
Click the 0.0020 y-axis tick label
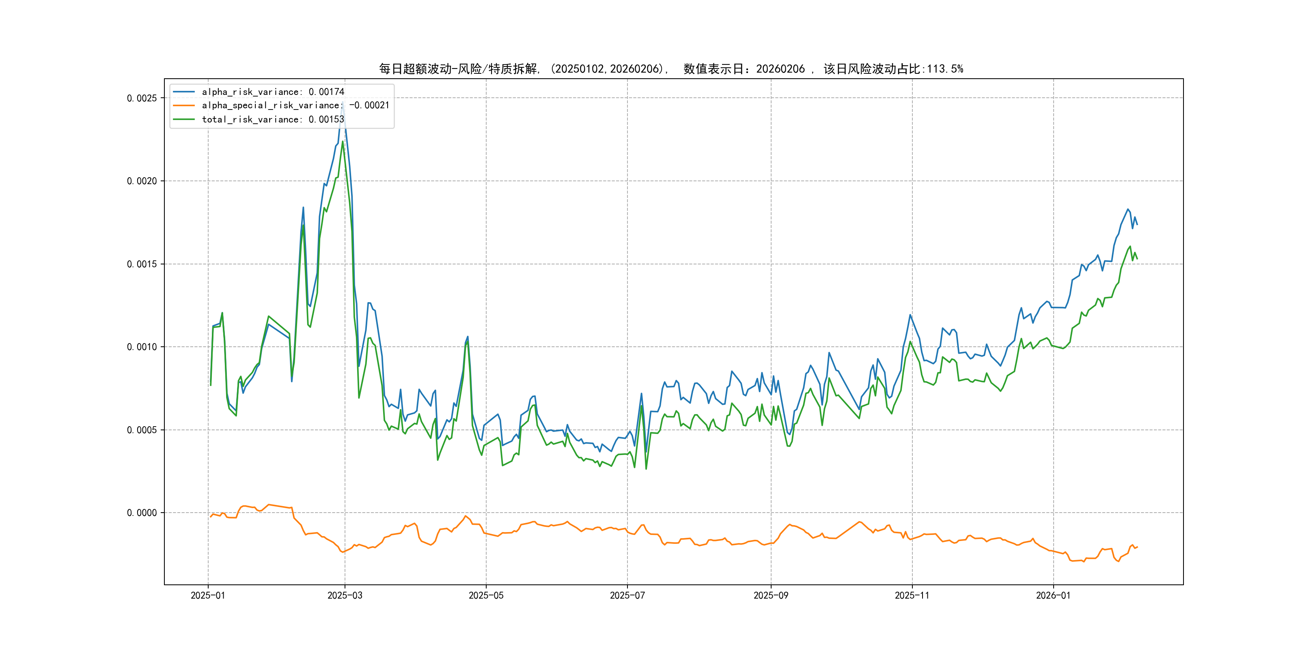[x=142, y=181]
